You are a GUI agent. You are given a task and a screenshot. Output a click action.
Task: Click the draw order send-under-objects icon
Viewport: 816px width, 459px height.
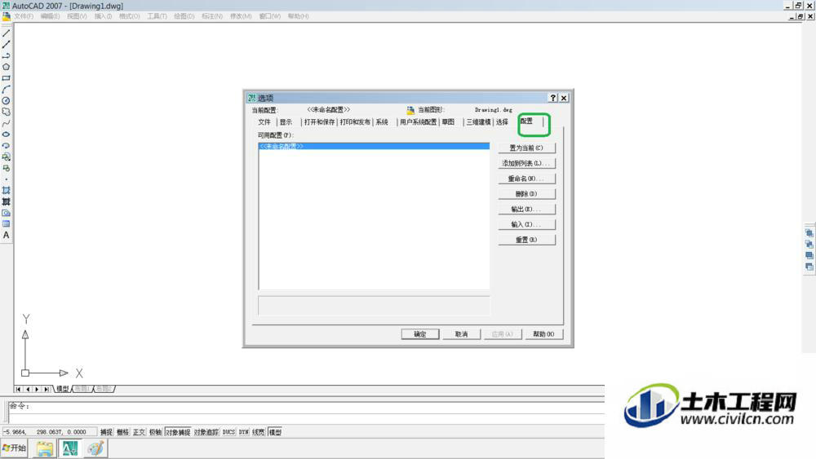809,267
